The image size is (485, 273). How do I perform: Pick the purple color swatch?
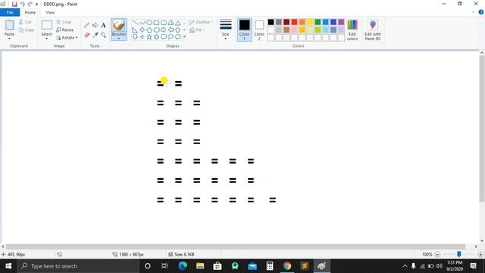point(341,22)
